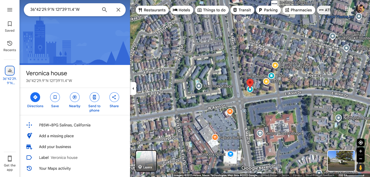
Task: Click the Fox Creek Village map marker
Action: click(199, 86)
